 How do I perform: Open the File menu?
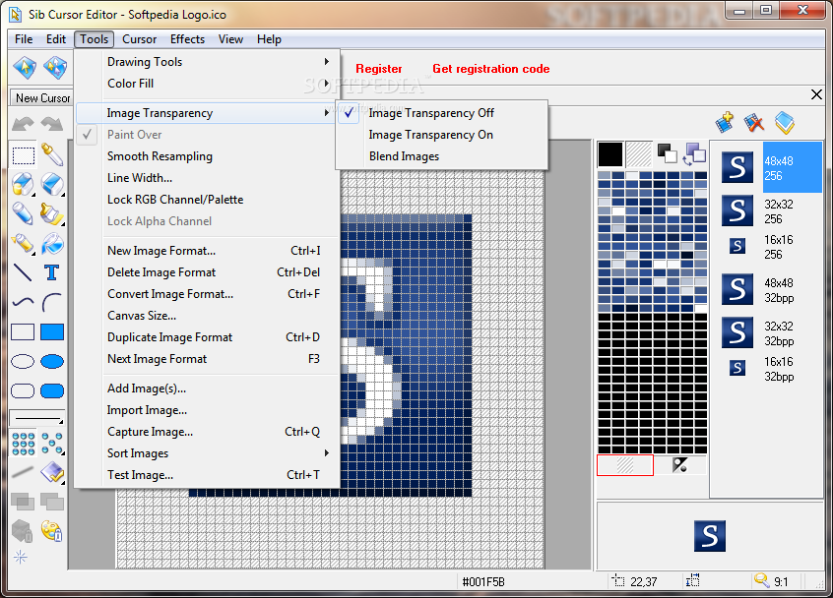click(24, 39)
